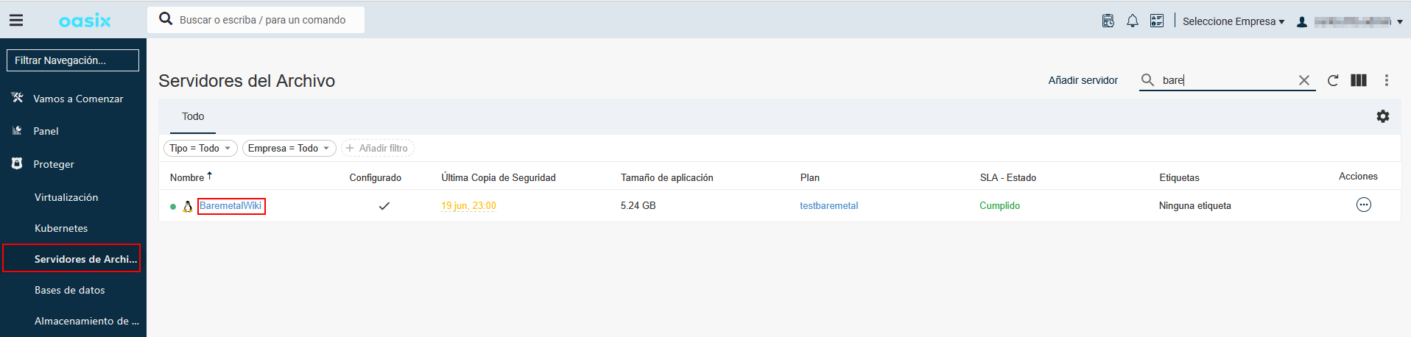Go to Virtualización in the sidebar
Viewport: 1411px width, 337px height.
[x=66, y=197]
